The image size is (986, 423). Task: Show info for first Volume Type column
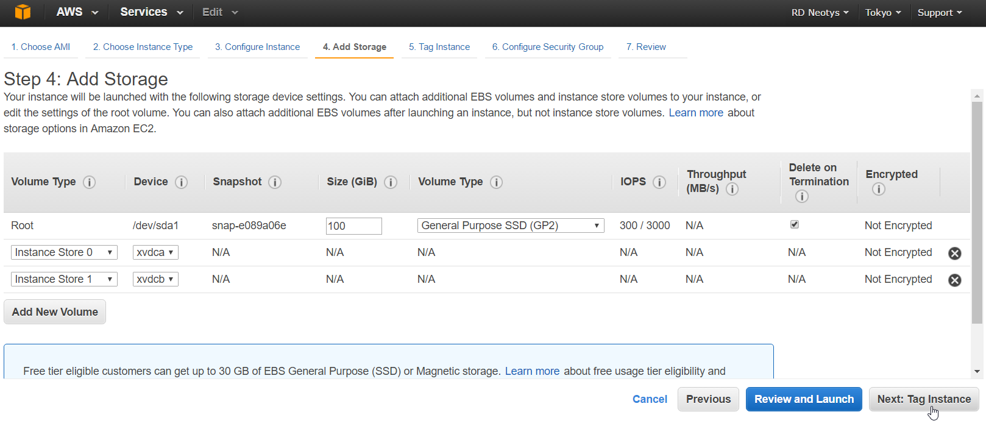pos(90,182)
